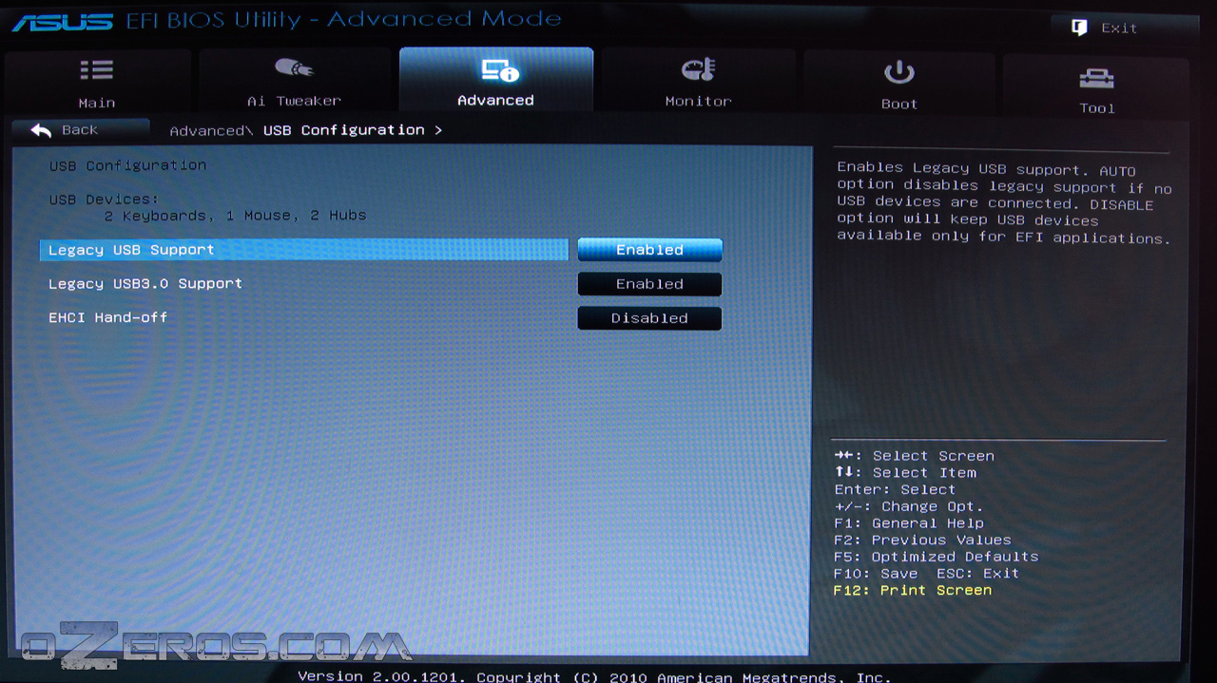This screenshot has width=1217, height=683.
Task: Open the Ai Tweaker tab
Action: click(295, 82)
